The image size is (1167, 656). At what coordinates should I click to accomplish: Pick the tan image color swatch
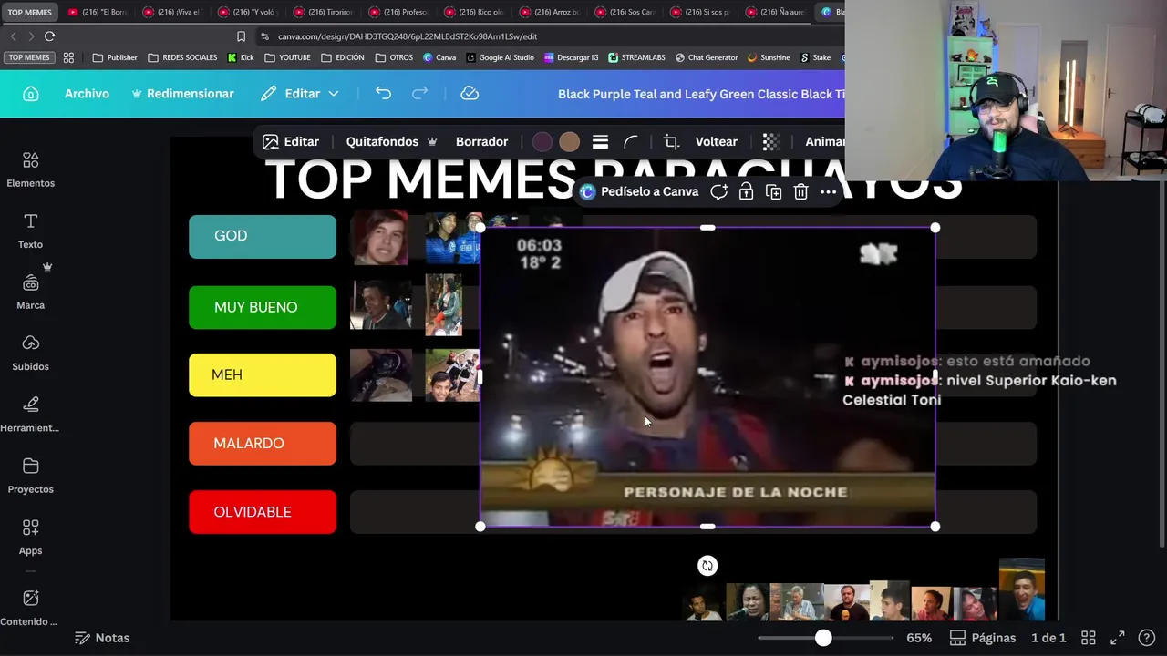point(569,141)
